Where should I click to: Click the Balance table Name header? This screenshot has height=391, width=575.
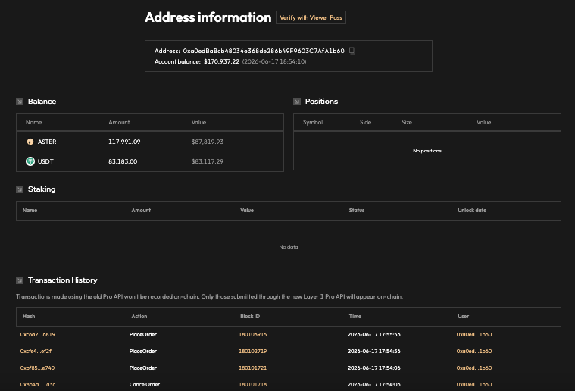[x=34, y=122]
